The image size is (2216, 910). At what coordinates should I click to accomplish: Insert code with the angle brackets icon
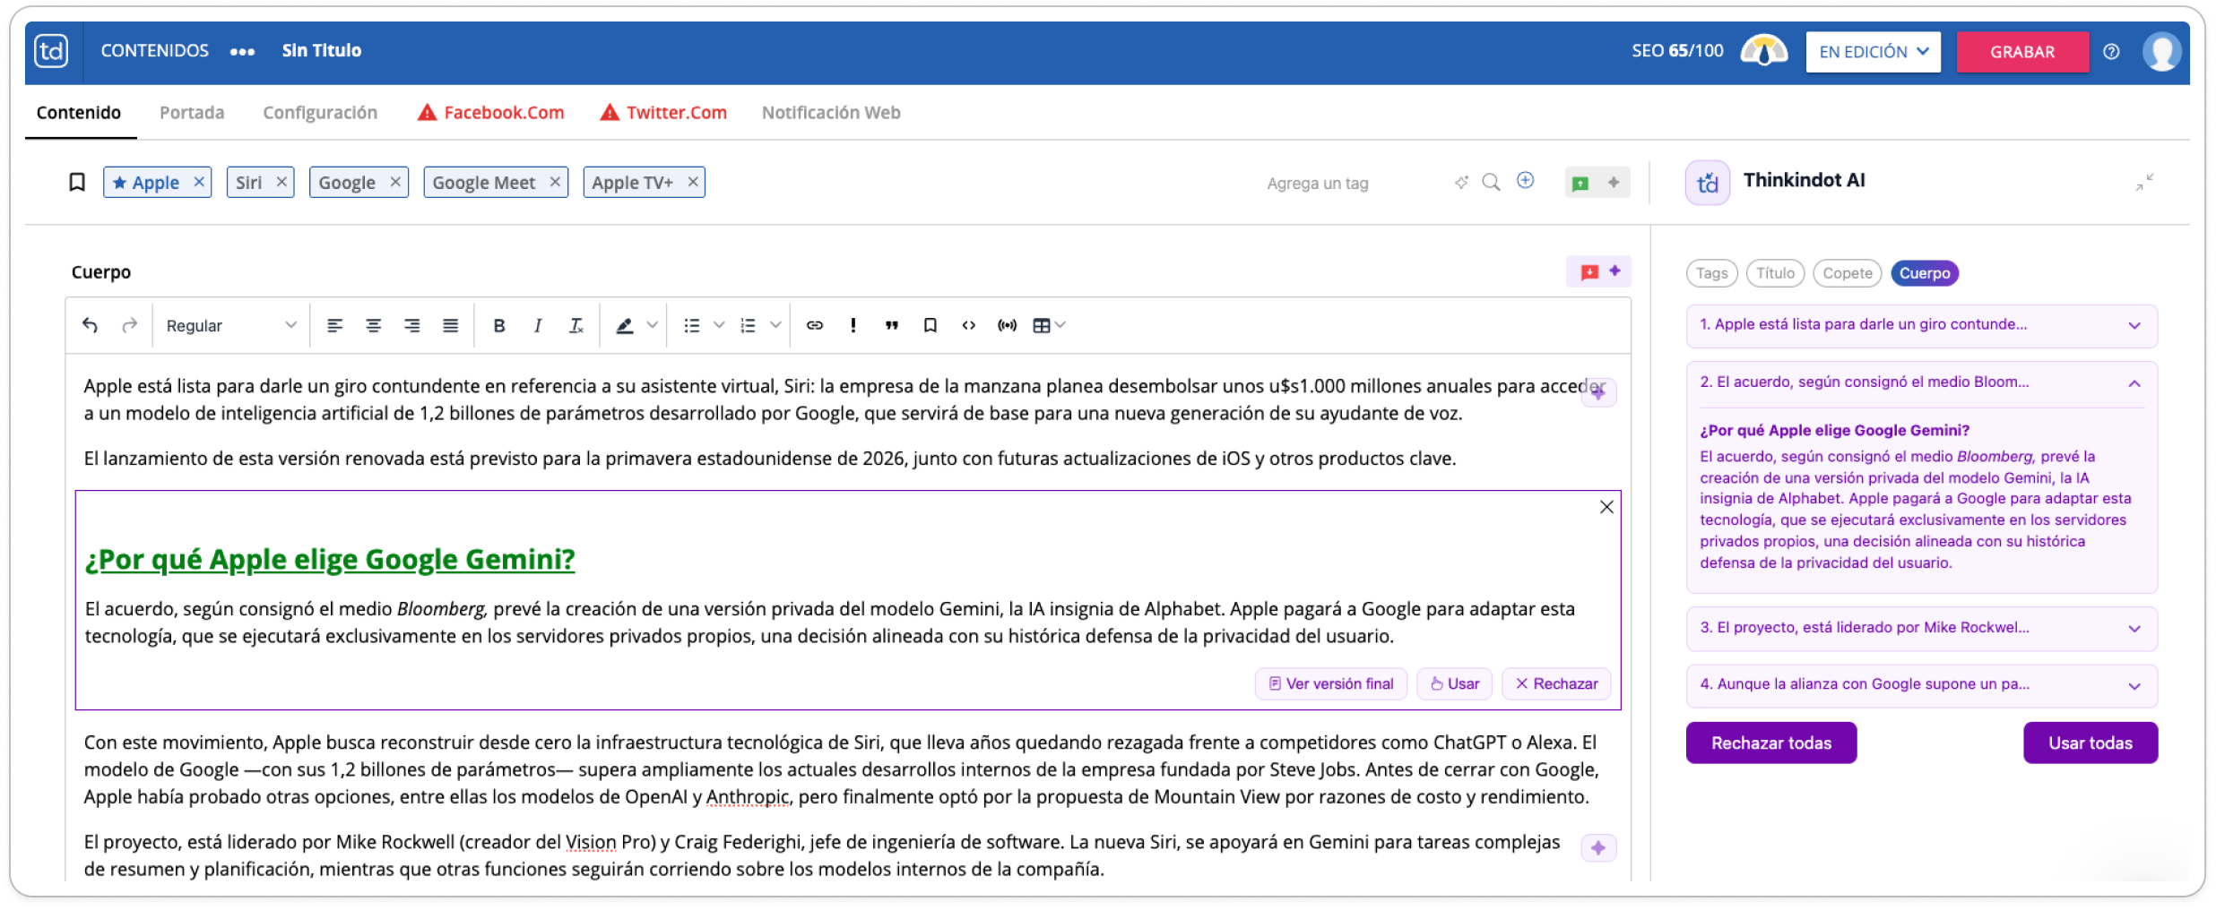968,325
